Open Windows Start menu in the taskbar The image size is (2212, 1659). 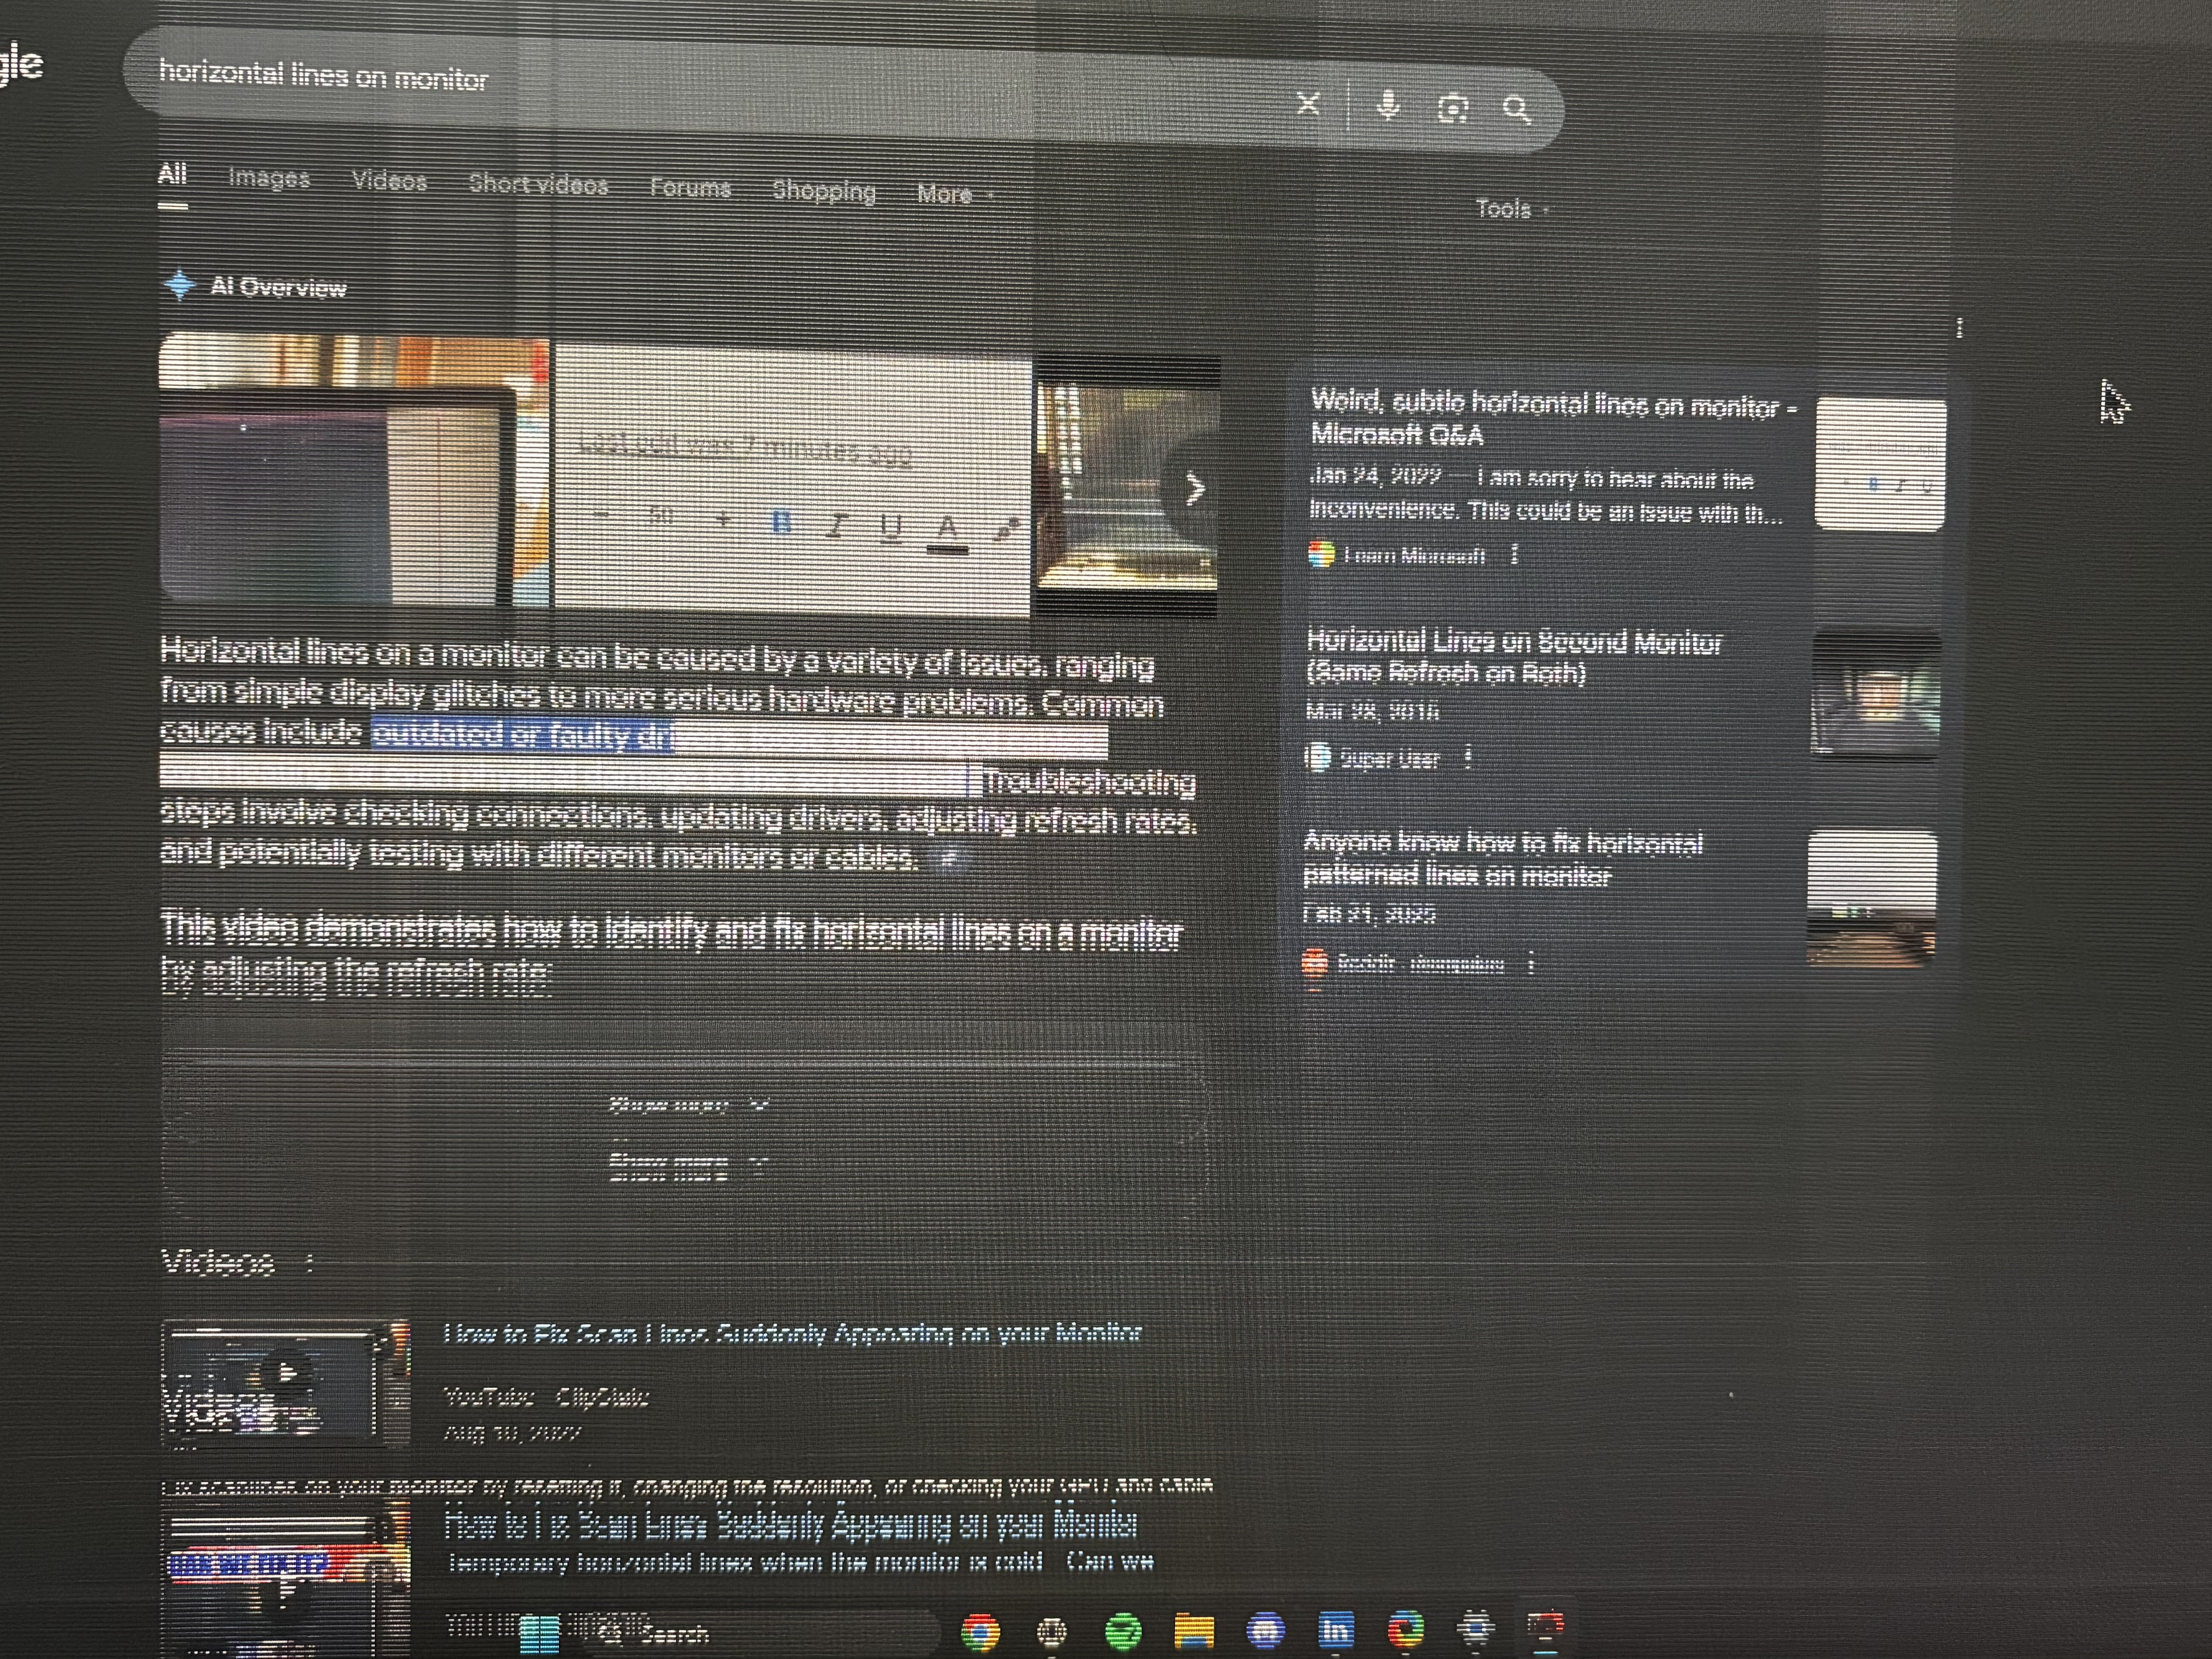click(540, 1633)
